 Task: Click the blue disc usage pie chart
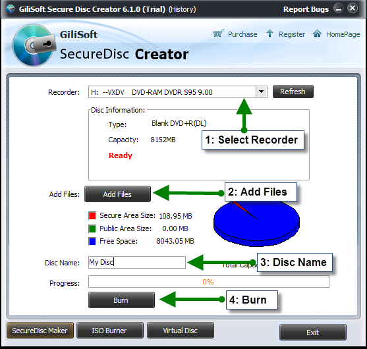[x=256, y=223]
